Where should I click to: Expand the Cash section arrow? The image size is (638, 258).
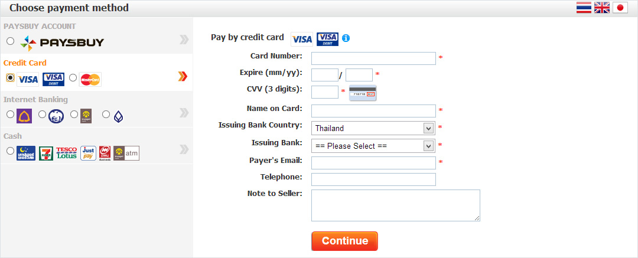pos(184,149)
